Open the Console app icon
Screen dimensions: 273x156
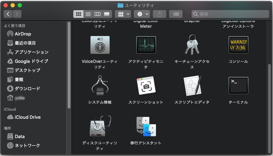238,45
